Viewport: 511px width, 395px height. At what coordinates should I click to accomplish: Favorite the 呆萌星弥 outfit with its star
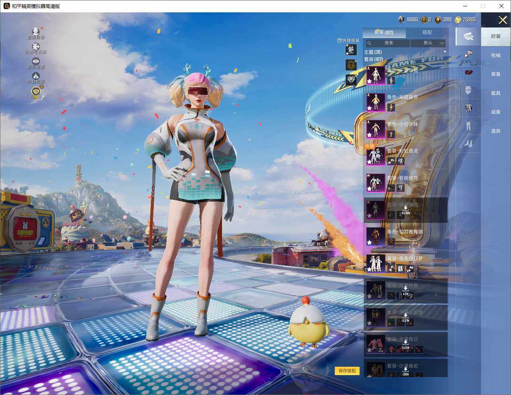369,108
